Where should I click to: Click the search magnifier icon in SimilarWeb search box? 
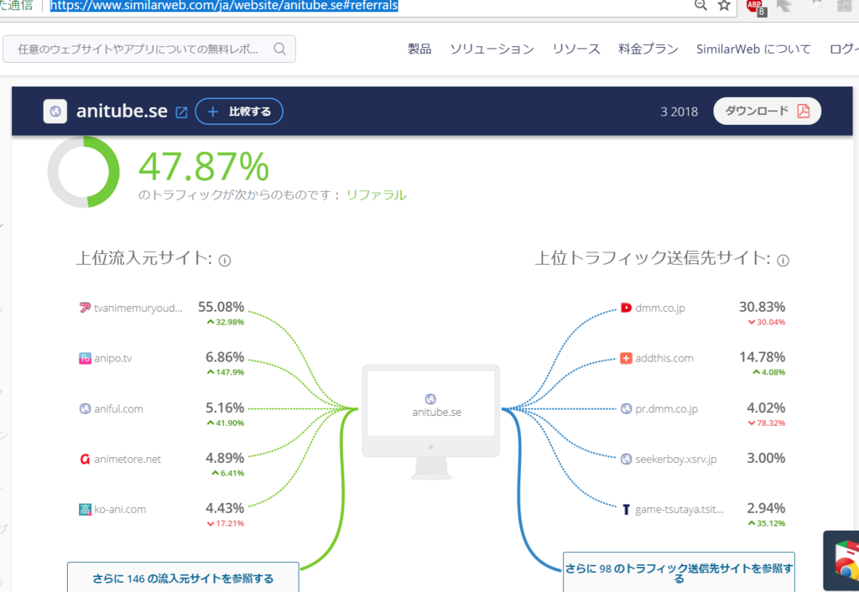pyautogui.click(x=279, y=49)
